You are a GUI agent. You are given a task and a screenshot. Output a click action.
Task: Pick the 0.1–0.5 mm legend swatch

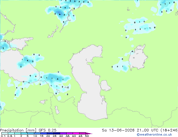tap(5, 133)
